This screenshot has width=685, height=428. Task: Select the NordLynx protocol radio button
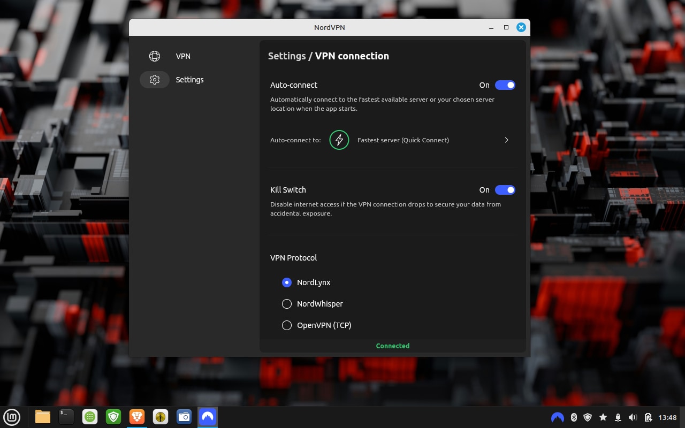coord(287,282)
